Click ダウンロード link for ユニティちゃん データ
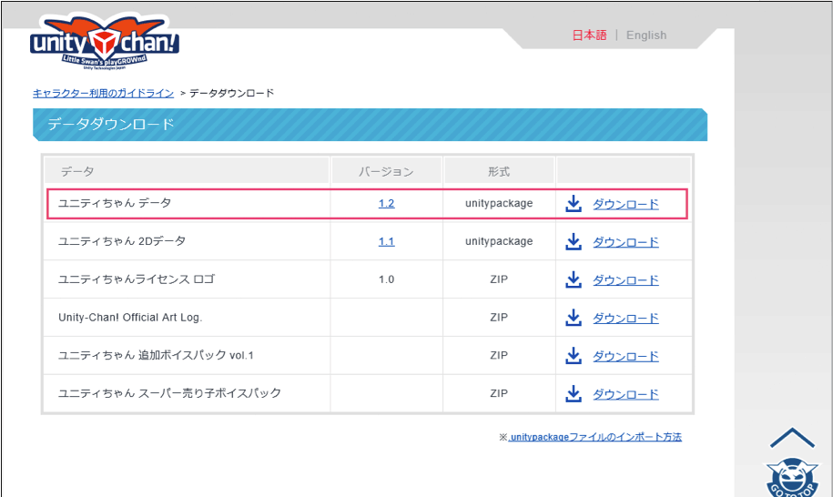The image size is (833, 497). (x=625, y=204)
